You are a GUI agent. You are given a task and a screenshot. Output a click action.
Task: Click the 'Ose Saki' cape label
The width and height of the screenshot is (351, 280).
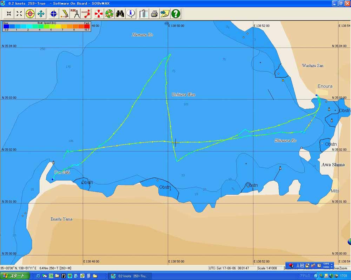click(62, 172)
